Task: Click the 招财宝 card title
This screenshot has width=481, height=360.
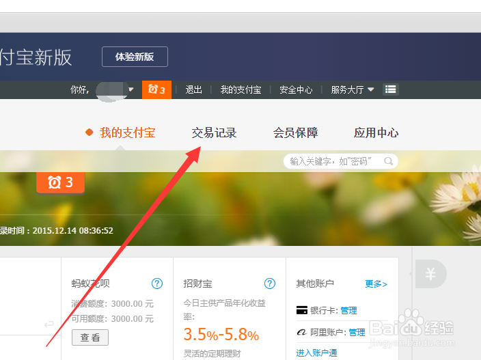Action: coord(198,283)
